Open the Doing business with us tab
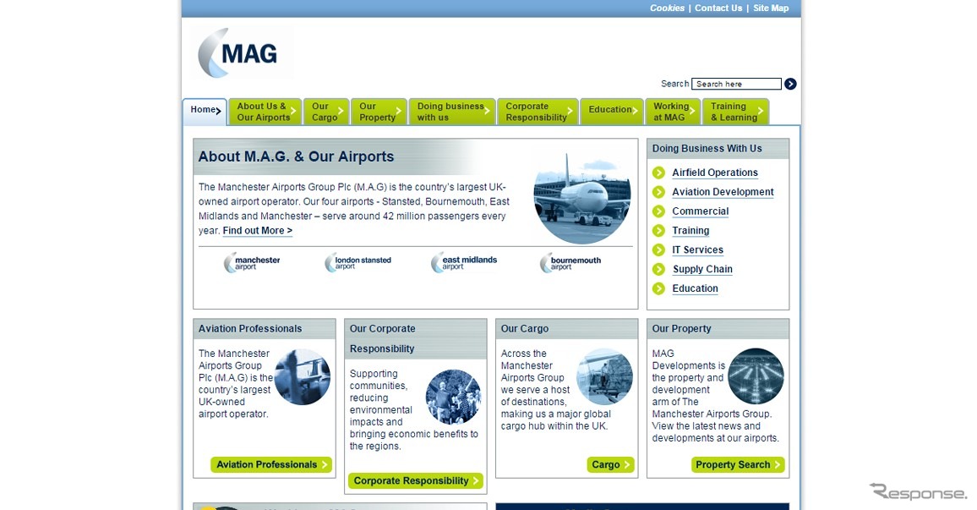This screenshot has width=977, height=510. (452, 112)
